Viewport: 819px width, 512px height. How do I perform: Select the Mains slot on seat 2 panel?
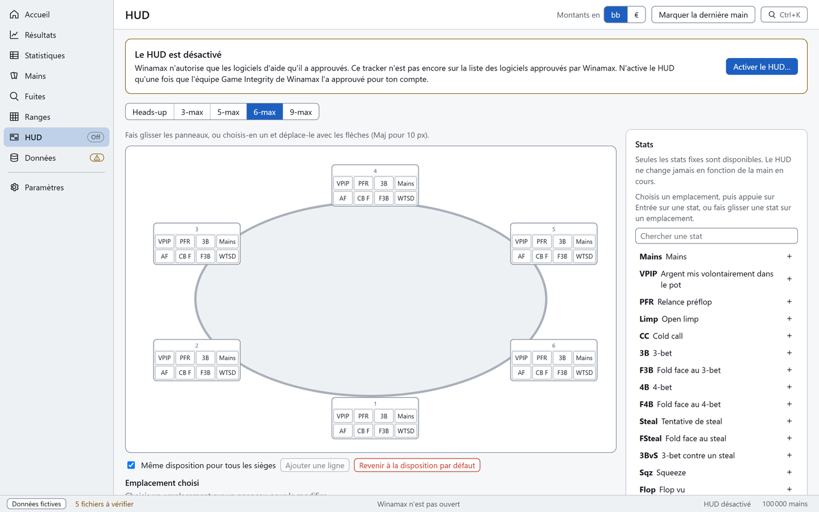point(227,358)
